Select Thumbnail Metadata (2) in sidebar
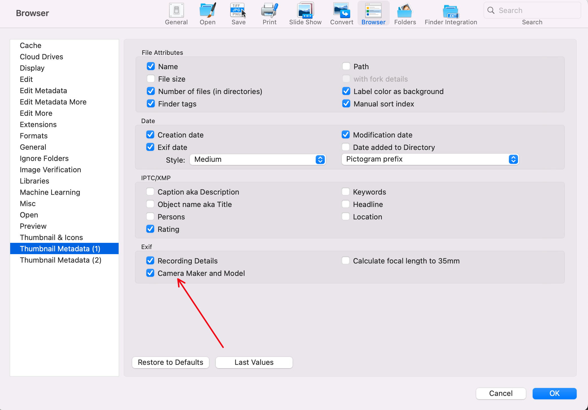The image size is (588, 410). coord(60,260)
